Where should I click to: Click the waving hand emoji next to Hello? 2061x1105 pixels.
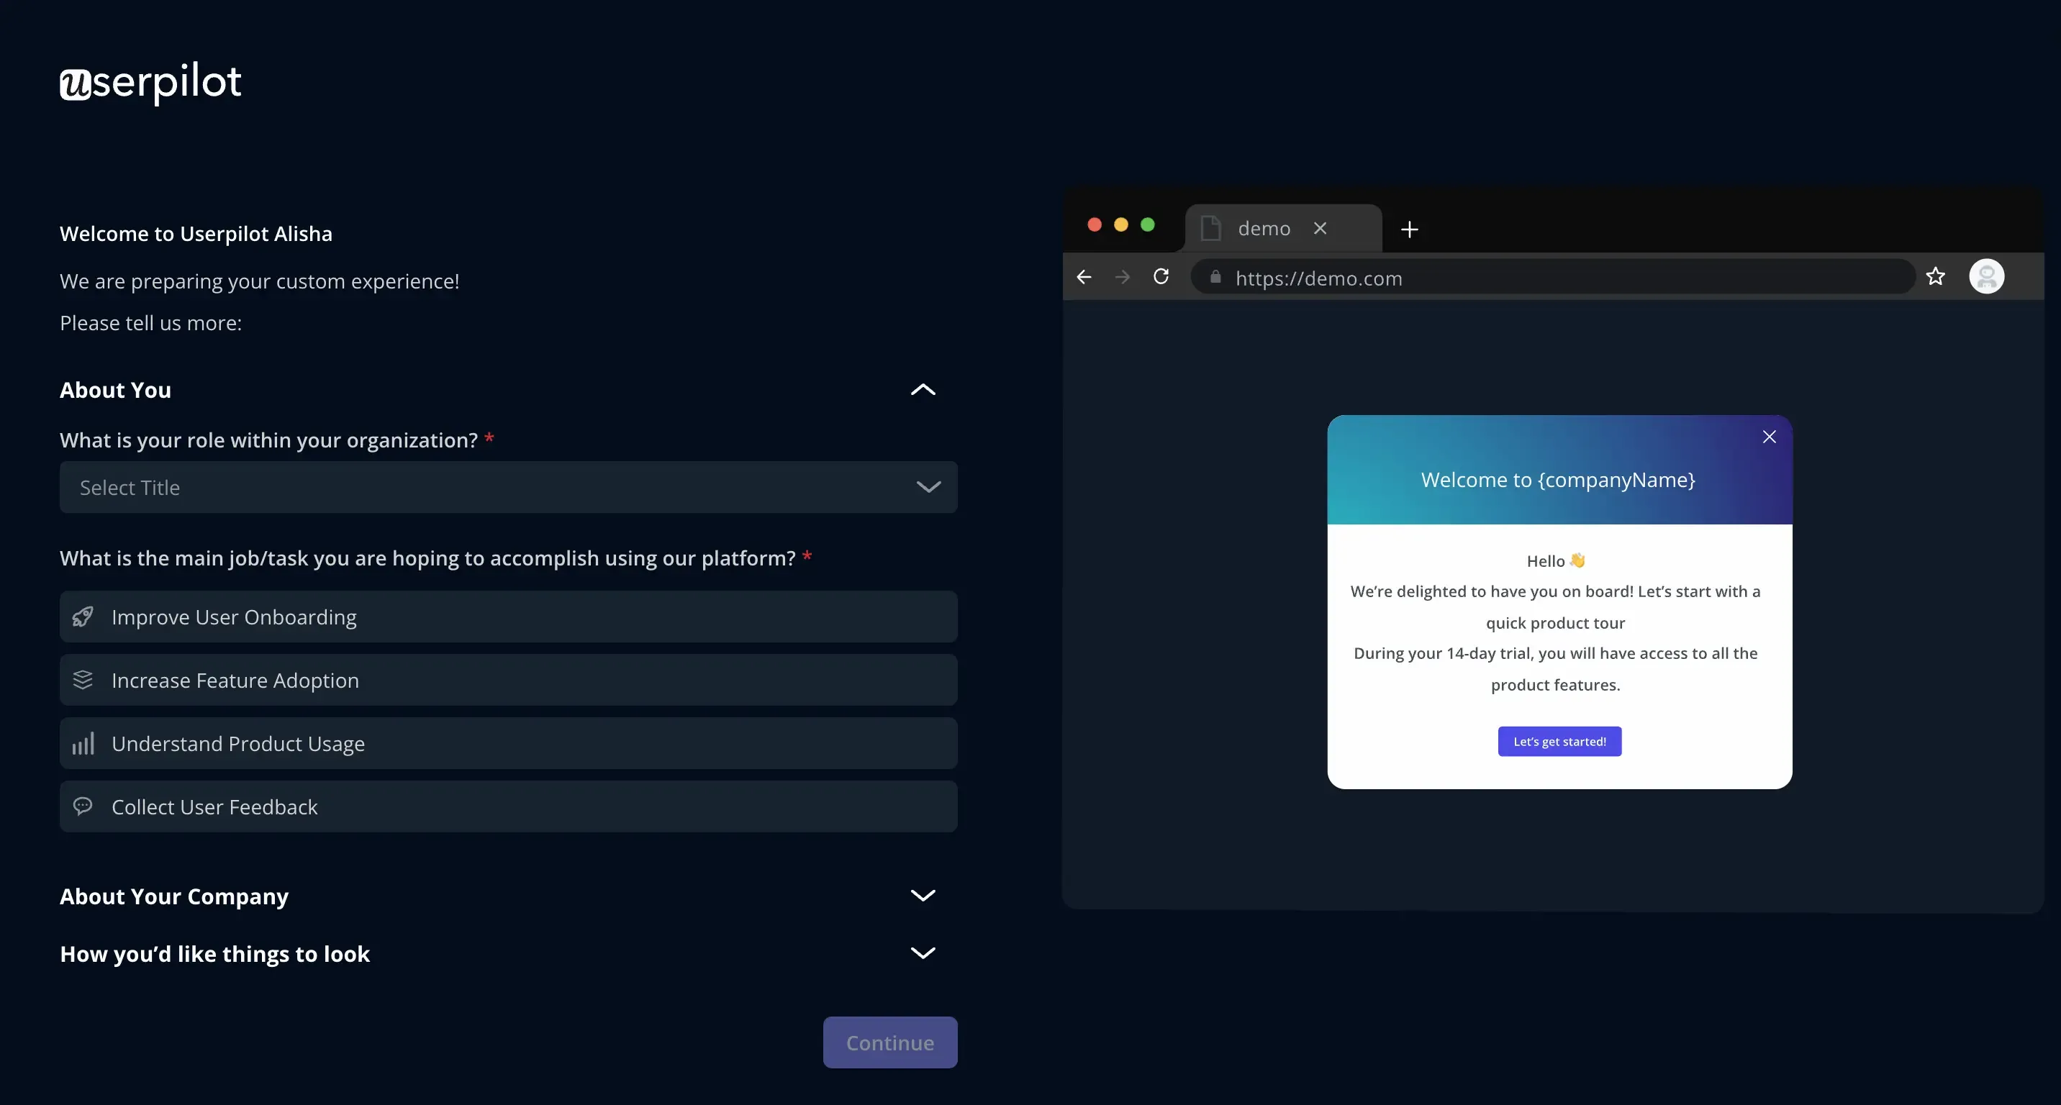click(x=1577, y=560)
